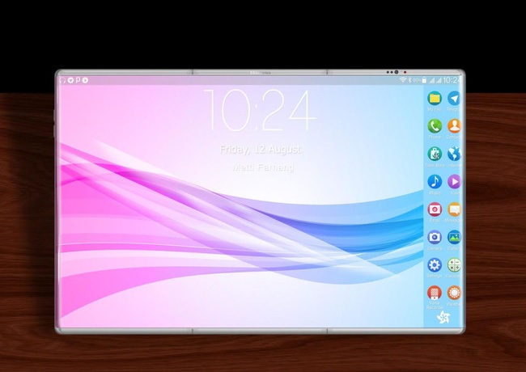Open the red Email app
The image size is (526, 372).
click(435, 209)
